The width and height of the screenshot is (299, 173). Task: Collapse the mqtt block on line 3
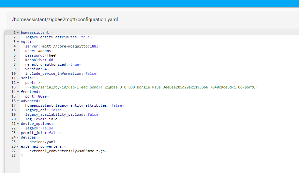[x=18, y=42]
